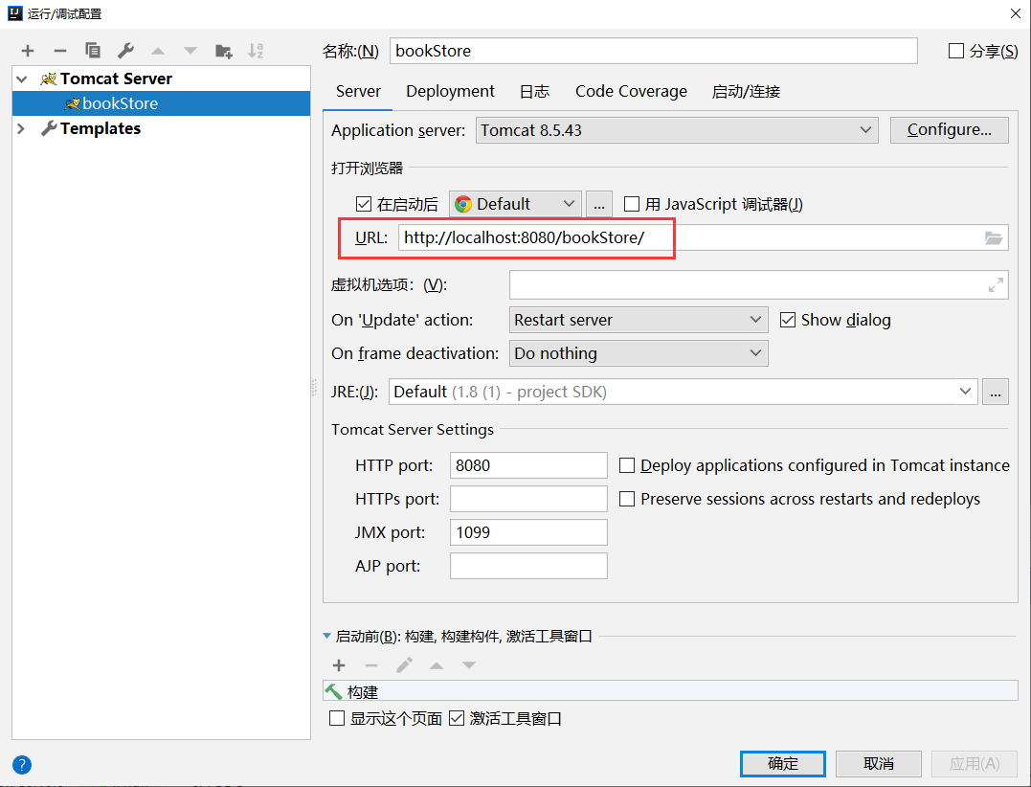The height and width of the screenshot is (787, 1031).
Task: Select the bookStore configuration in the tree
Action: coord(161,104)
